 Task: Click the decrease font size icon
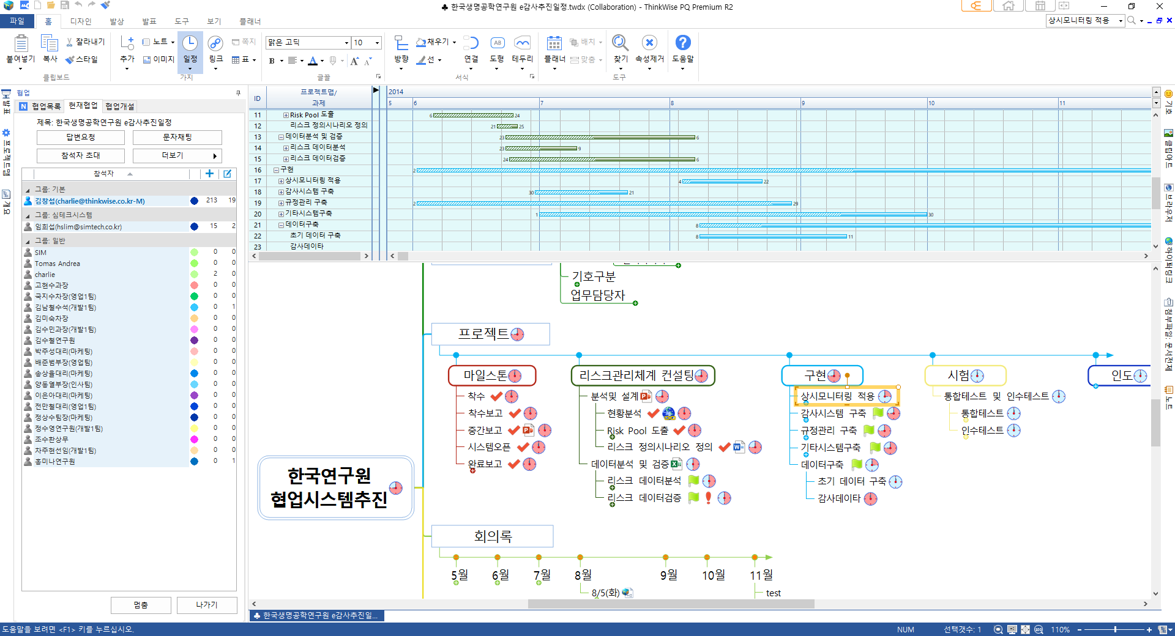pos(368,61)
